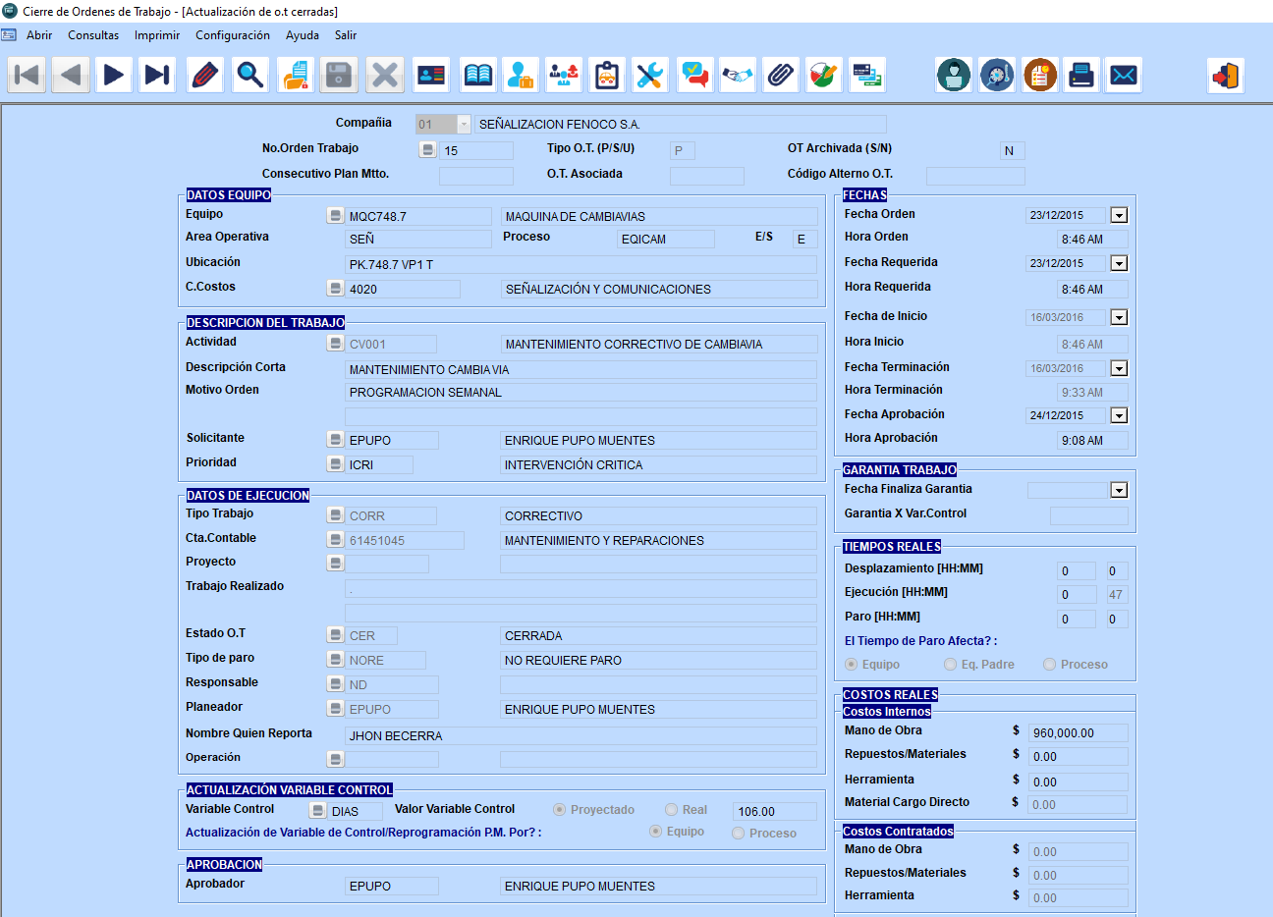The height and width of the screenshot is (917, 1273).
Task: Open the Fecha Orden date dropdown
Action: click(1119, 215)
